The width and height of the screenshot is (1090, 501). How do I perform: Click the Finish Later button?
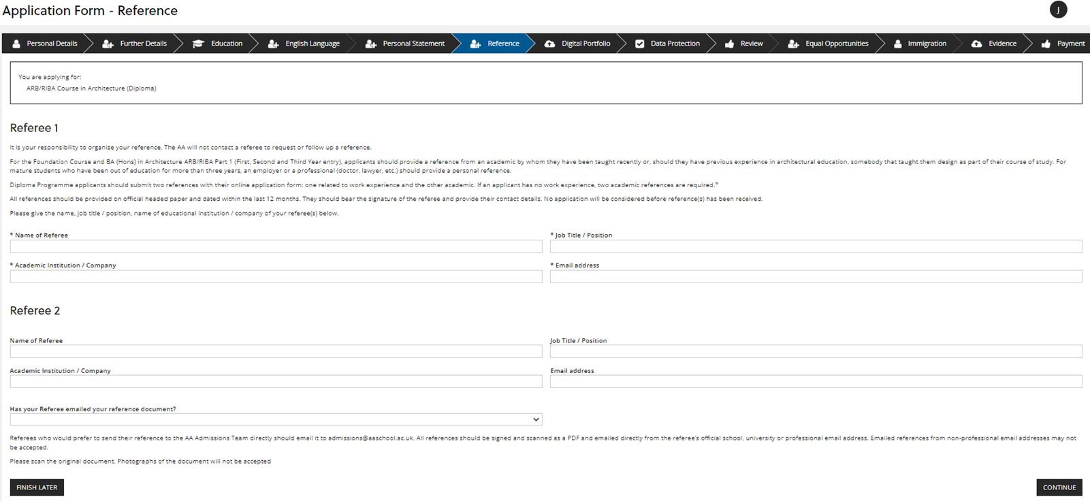37,487
